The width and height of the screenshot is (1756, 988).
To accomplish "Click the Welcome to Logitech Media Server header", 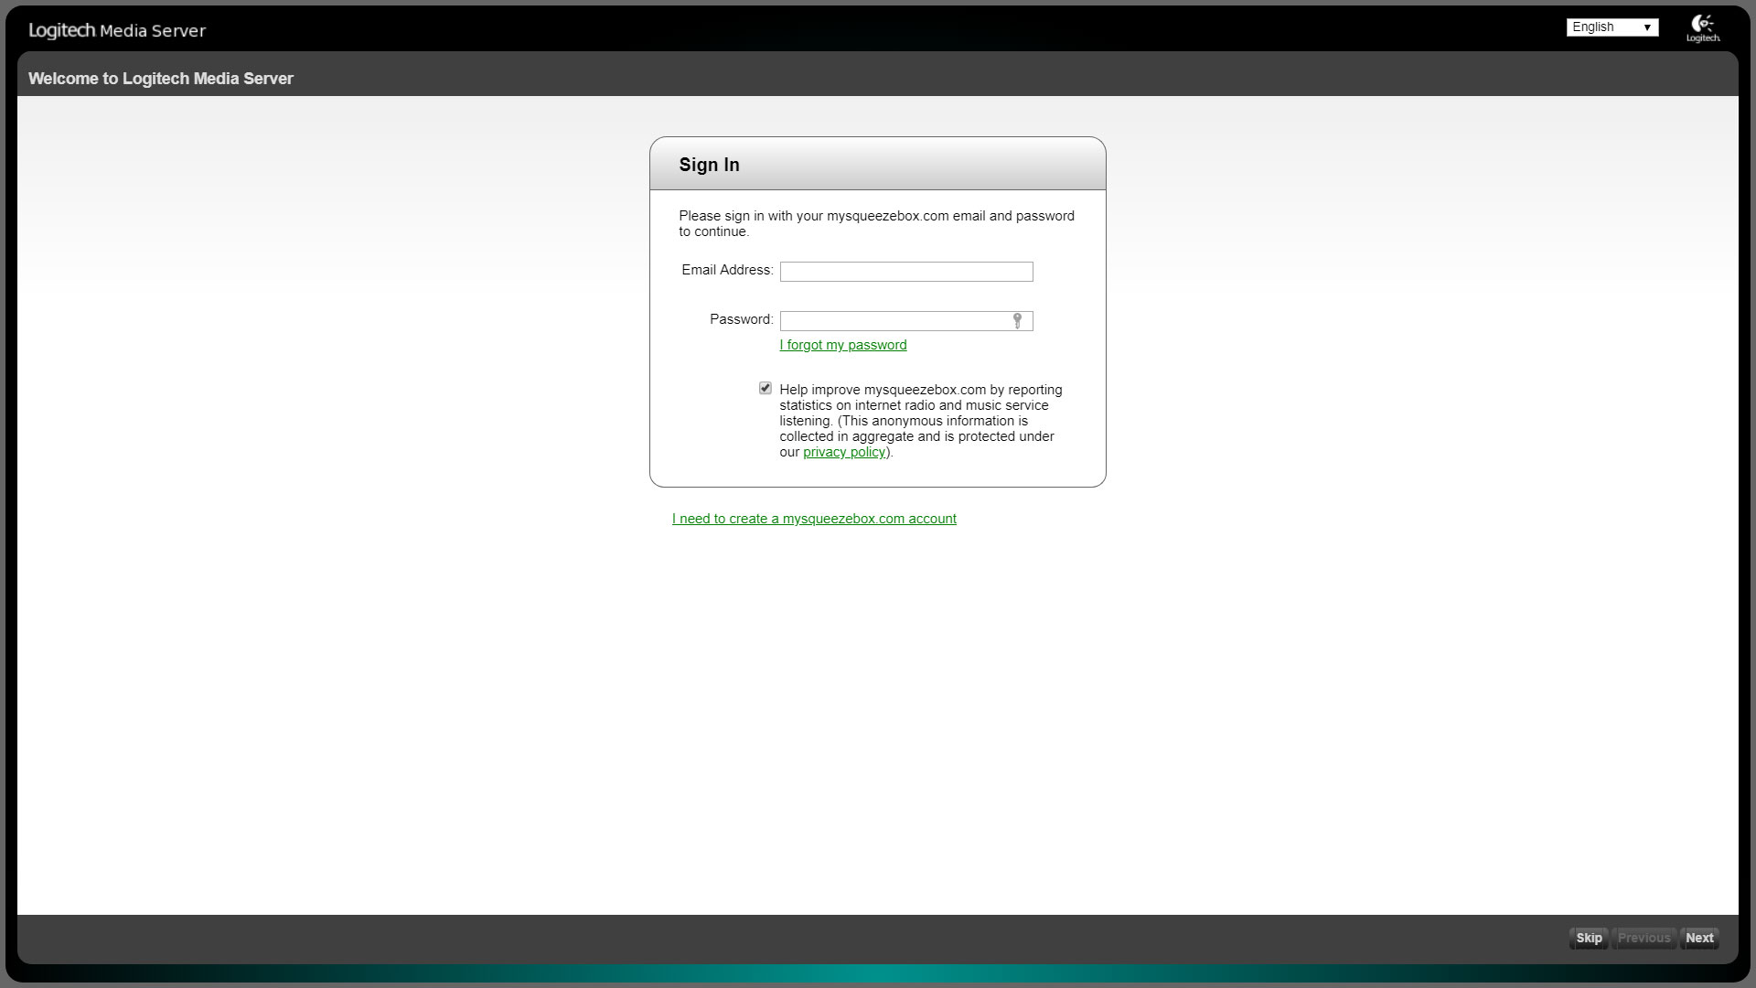I will 161,79.
